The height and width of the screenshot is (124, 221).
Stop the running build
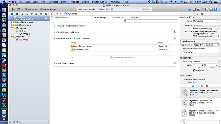(x=18, y=9)
